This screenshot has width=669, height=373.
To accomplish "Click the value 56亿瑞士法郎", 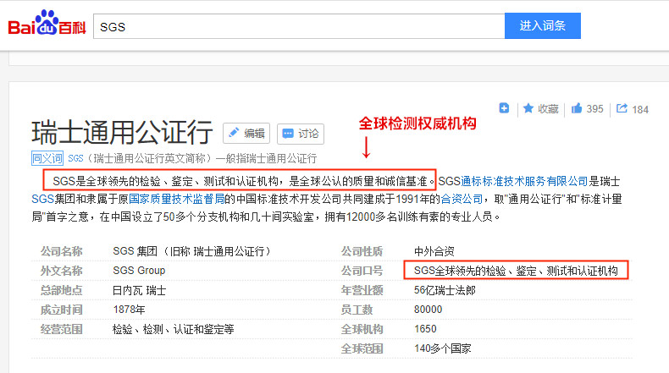I will [445, 290].
